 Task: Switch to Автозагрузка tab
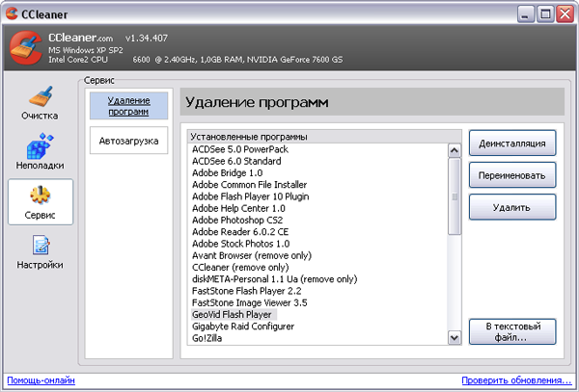click(x=129, y=141)
